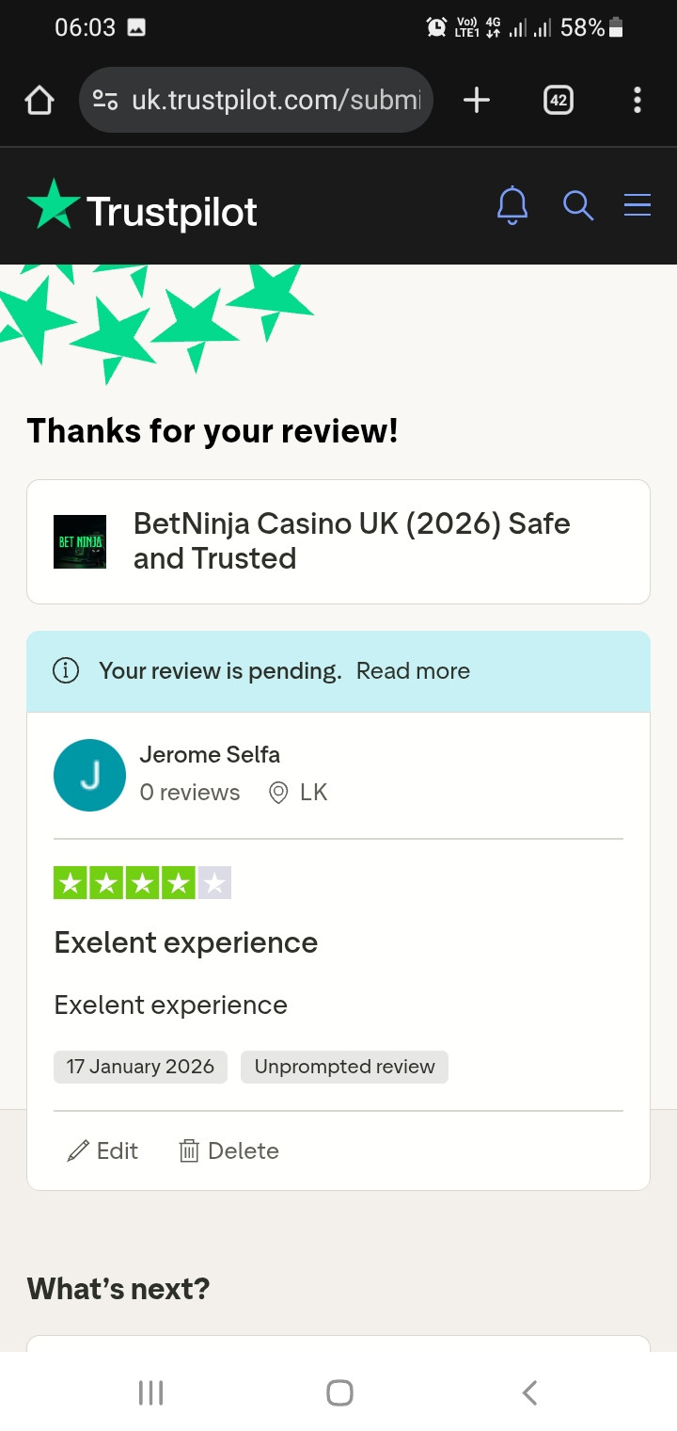This screenshot has width=677, height=1431.
Task: Edit the submitted review
Action: point(103,1150)
